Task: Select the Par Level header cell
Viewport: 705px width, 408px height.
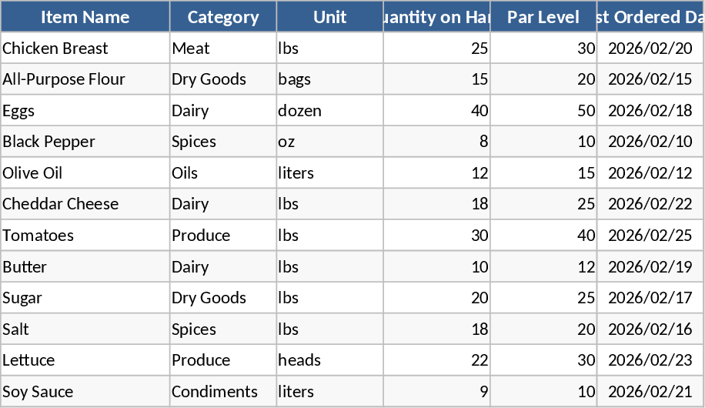Action: pyautogui.click(x=543, y=17)
